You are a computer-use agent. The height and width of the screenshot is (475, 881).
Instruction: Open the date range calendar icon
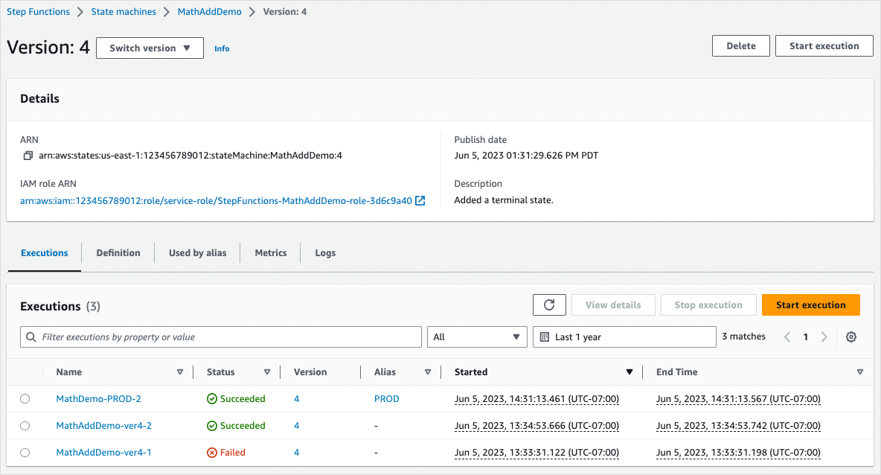click(x=546, y=337)
